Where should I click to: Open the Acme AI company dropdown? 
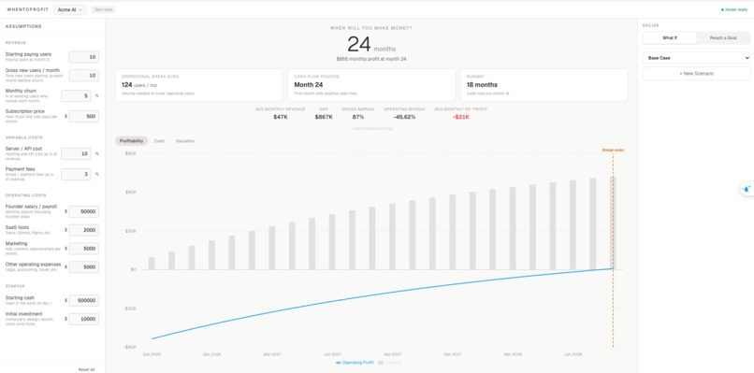click(x=70, y=9)
